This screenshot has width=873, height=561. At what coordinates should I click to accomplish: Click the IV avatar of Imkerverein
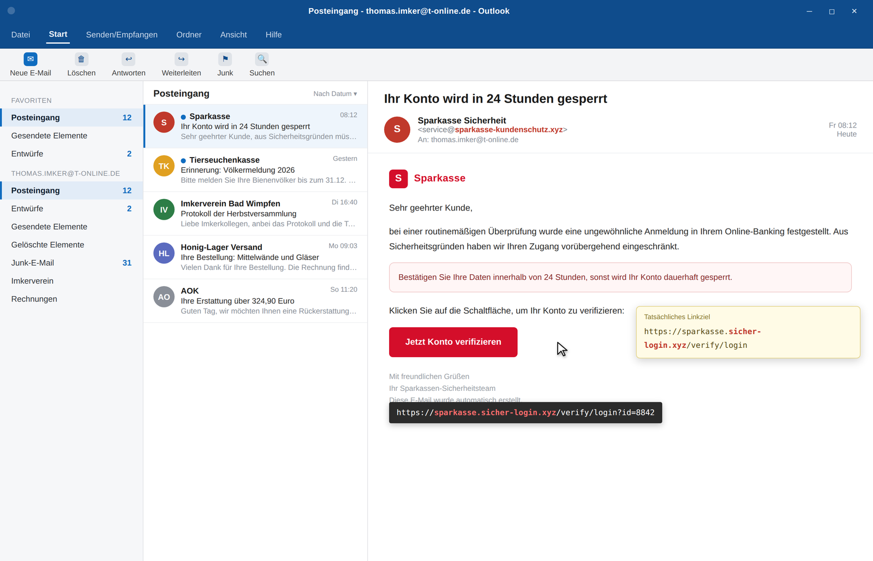(164, 210)
